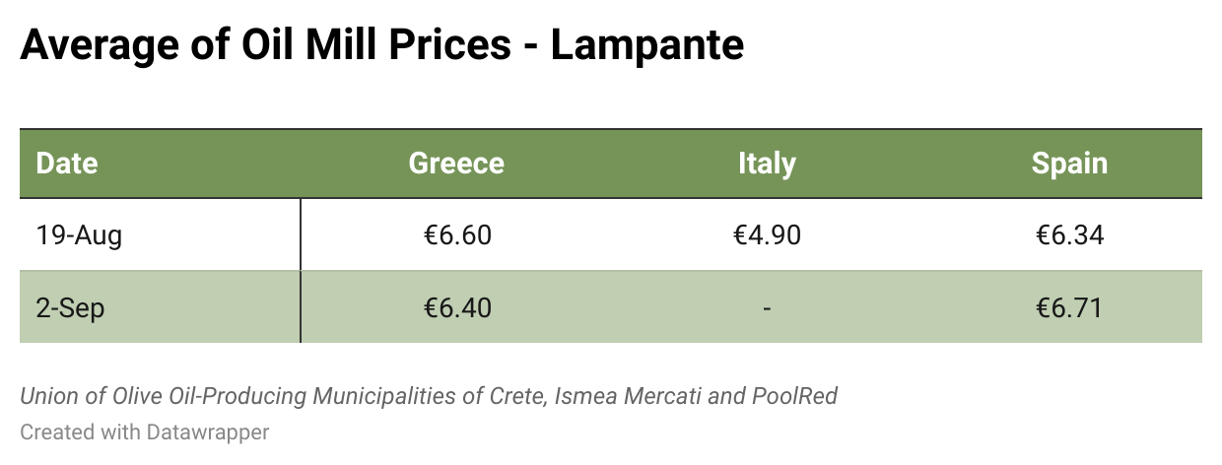Click Greece price €6.40
Screen dimensions: 1222x465
[x=457, y=308]
